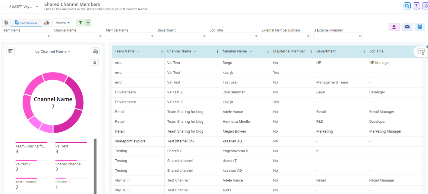Open the schedule alarm clock icon

point(420,27)
